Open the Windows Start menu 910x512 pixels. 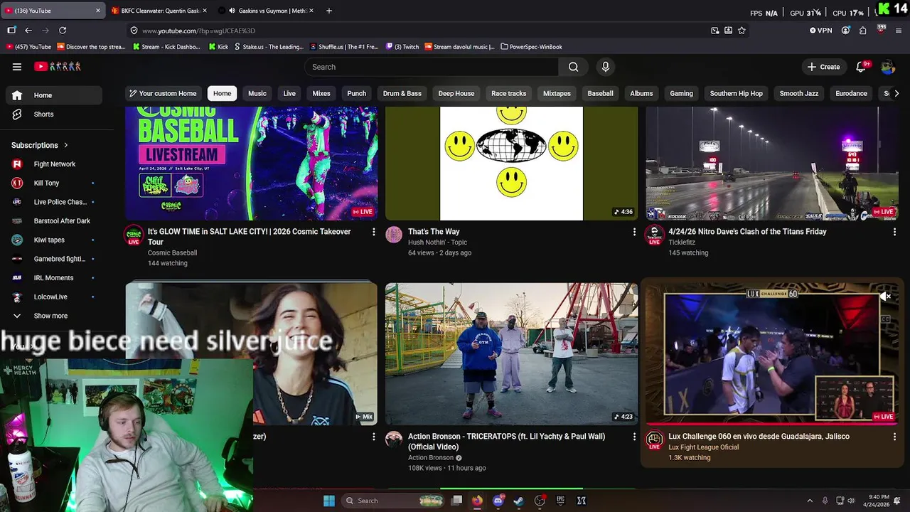(x=329, y=501)
